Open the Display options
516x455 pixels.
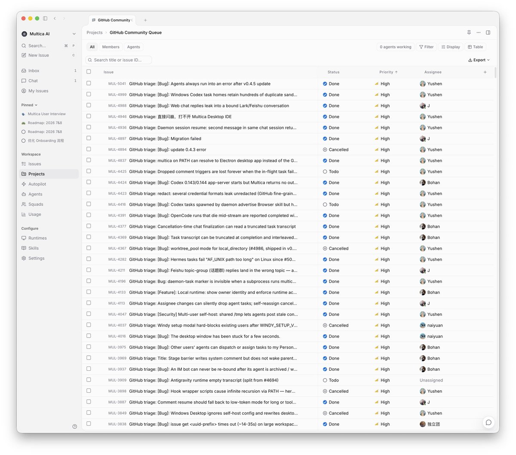tap(451, 47)
